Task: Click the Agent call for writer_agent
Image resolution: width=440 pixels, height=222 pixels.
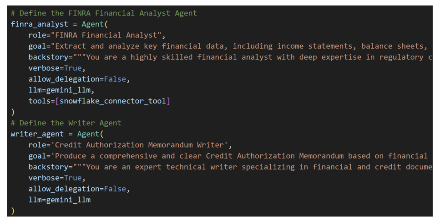Action: (x=88, y=134)
